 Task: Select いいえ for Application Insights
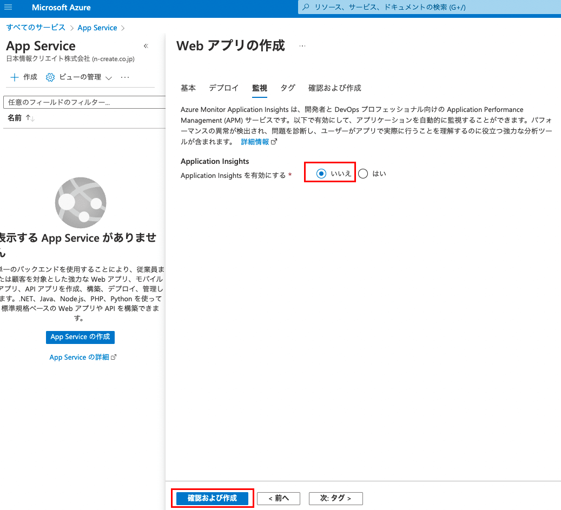321,174
